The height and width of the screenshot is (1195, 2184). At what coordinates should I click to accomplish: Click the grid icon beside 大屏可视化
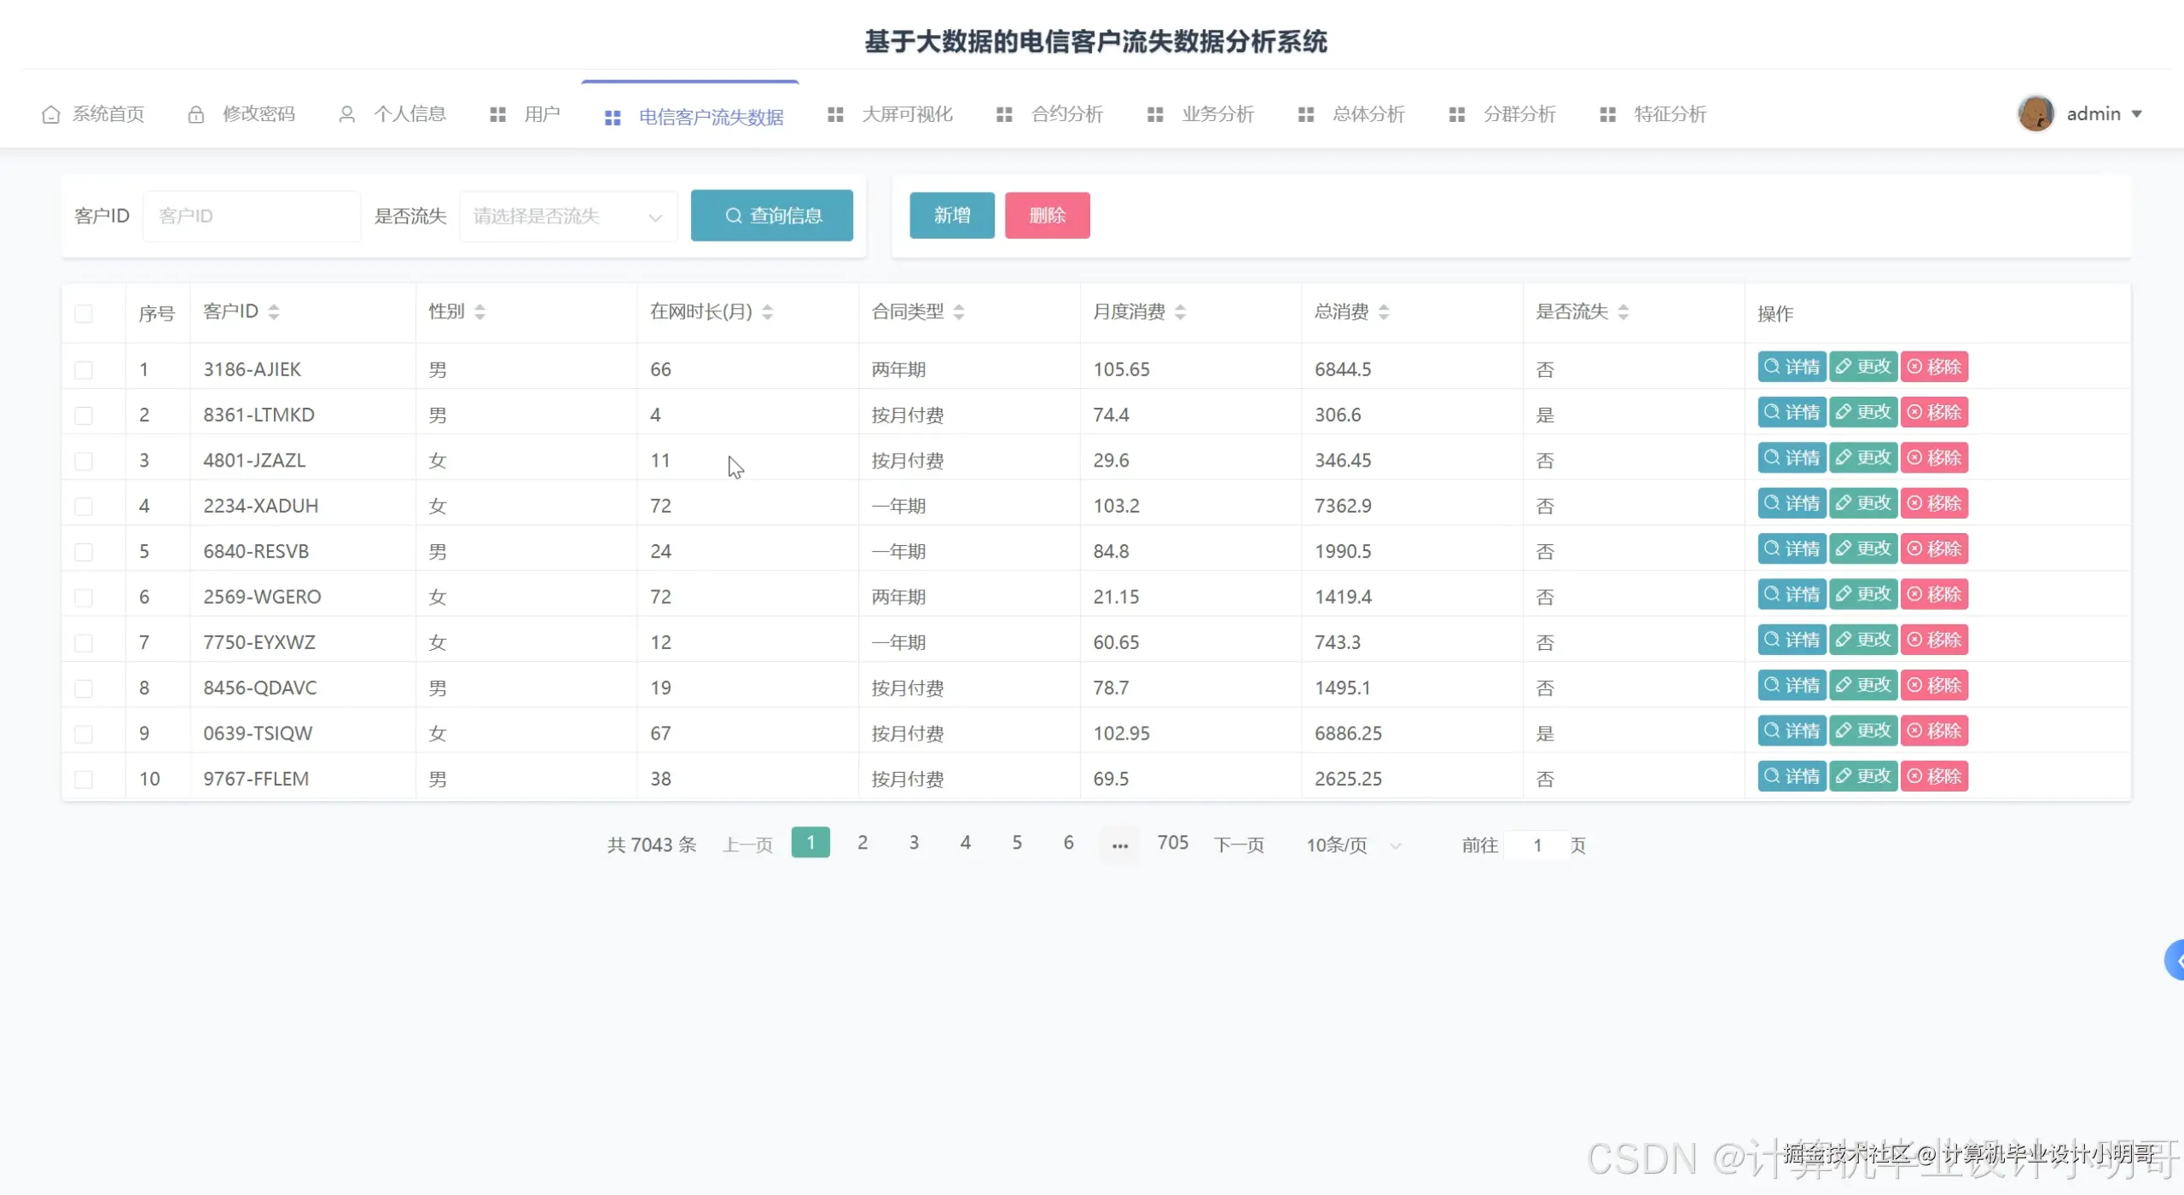(x=836, y=113)
